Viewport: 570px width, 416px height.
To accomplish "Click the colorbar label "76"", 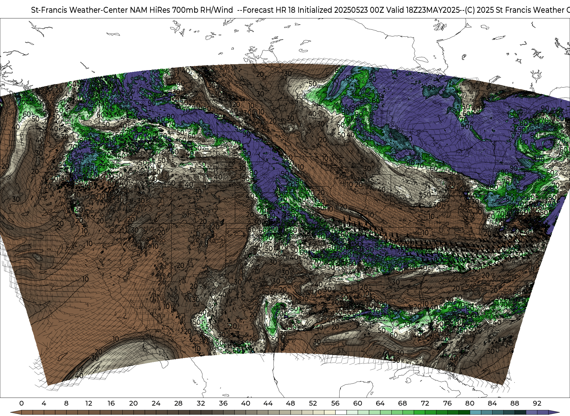I will click(x=447, y=403).
